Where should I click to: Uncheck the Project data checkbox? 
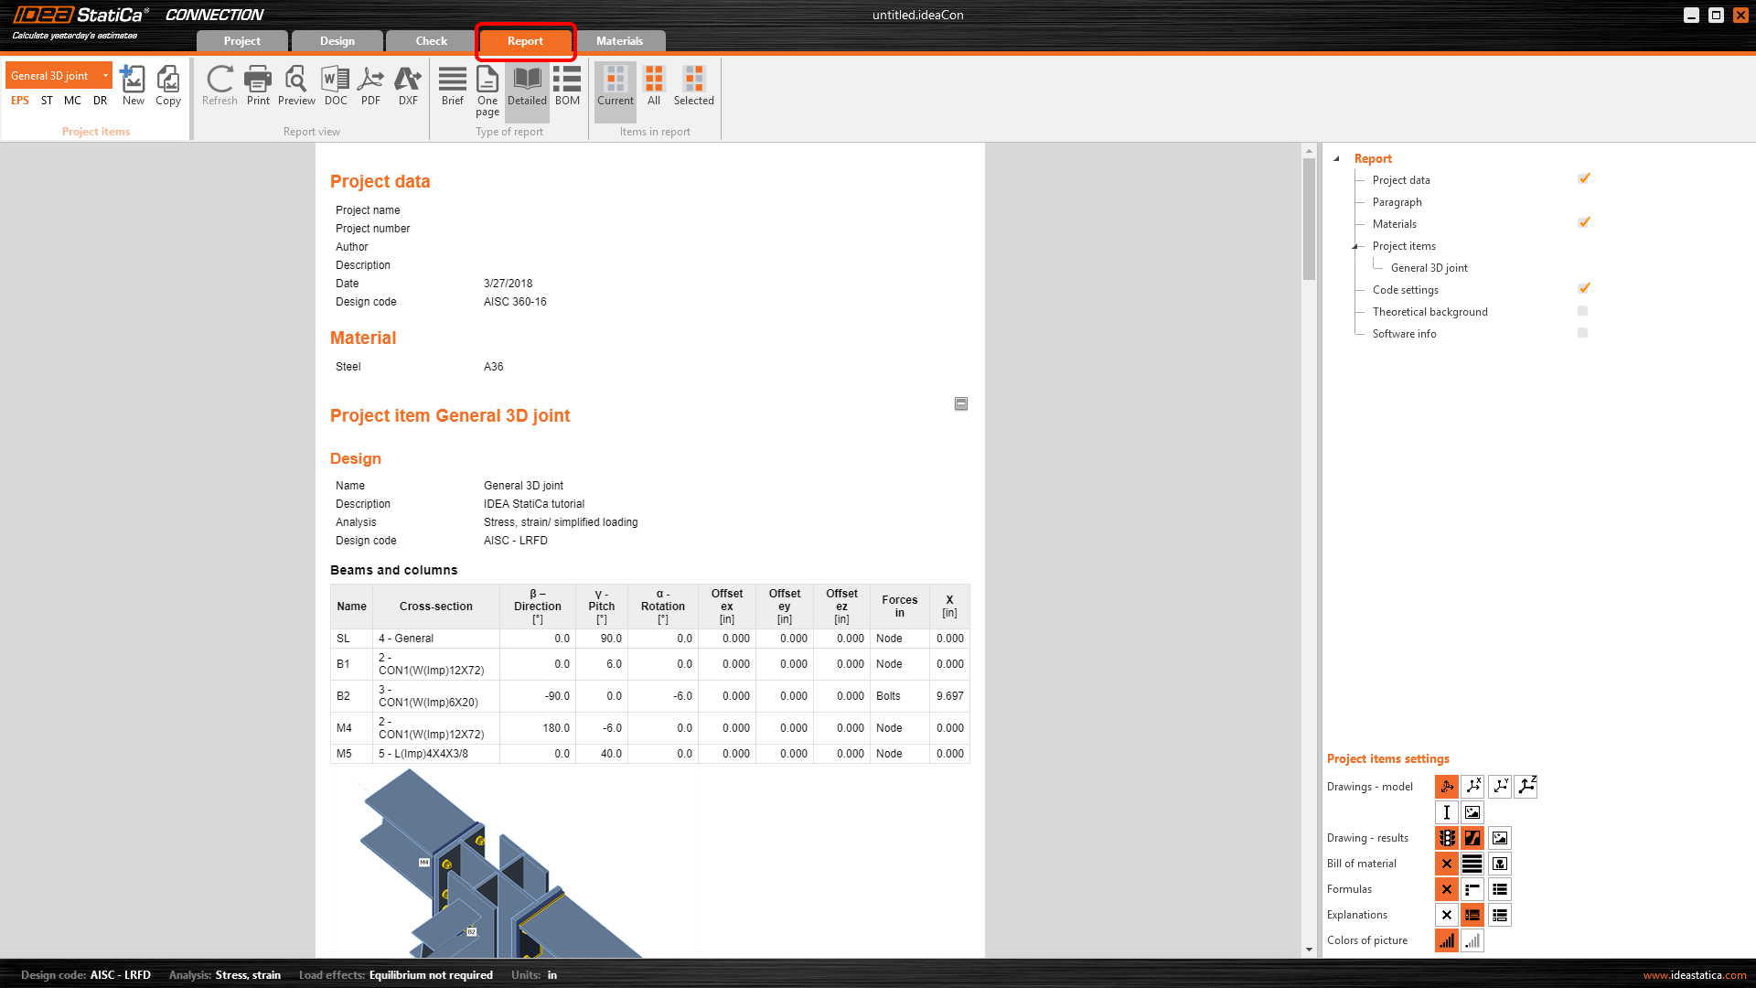[1583, 179]
